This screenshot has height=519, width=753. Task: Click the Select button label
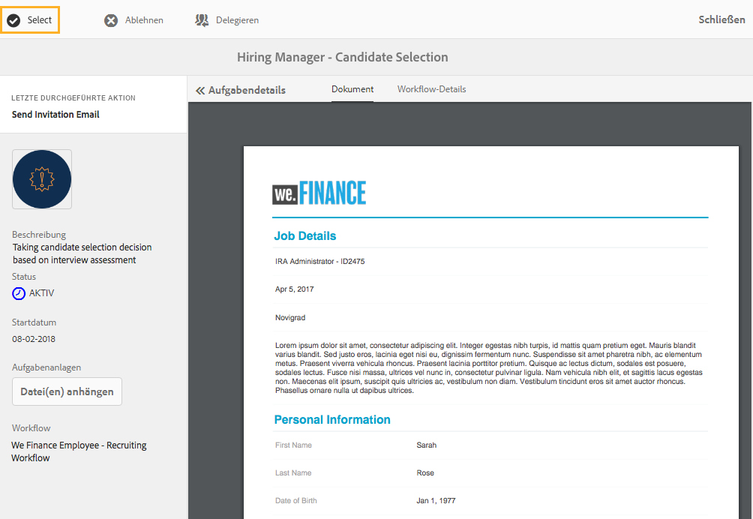40,20
